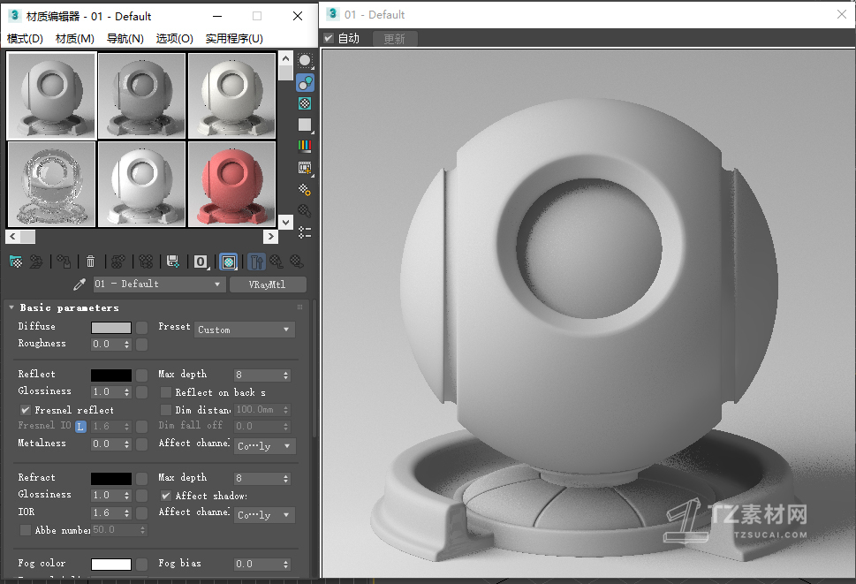This screenshot has width=856, height=584.
Task: Open the 01 - Default material name dropdown
Action: coord(159,284)
